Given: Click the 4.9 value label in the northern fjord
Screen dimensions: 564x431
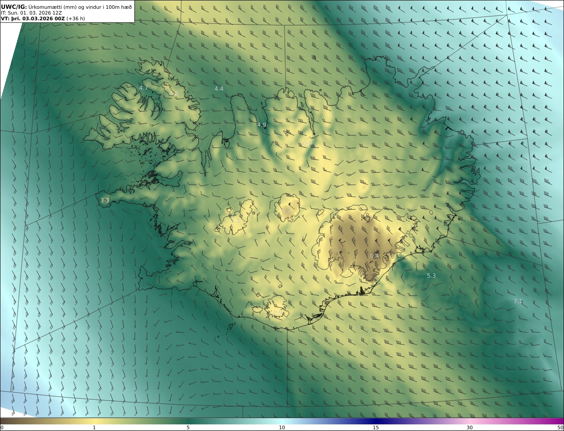Looking at the screenshot, I should point(262,125).
